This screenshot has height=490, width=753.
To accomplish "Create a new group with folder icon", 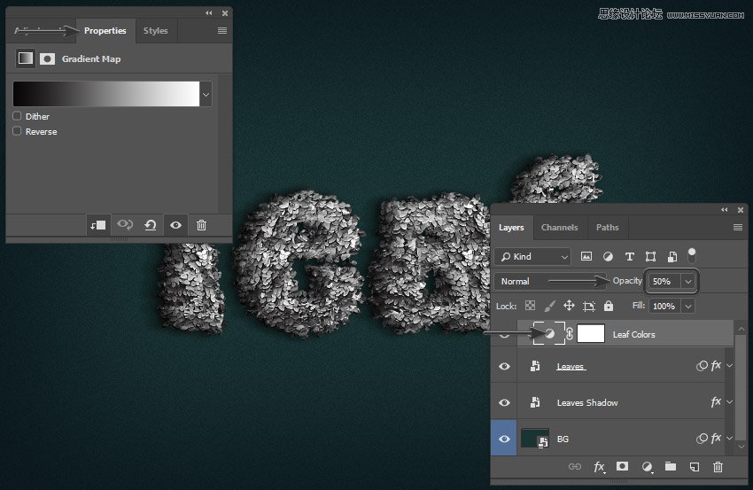I will pos(671,466).
